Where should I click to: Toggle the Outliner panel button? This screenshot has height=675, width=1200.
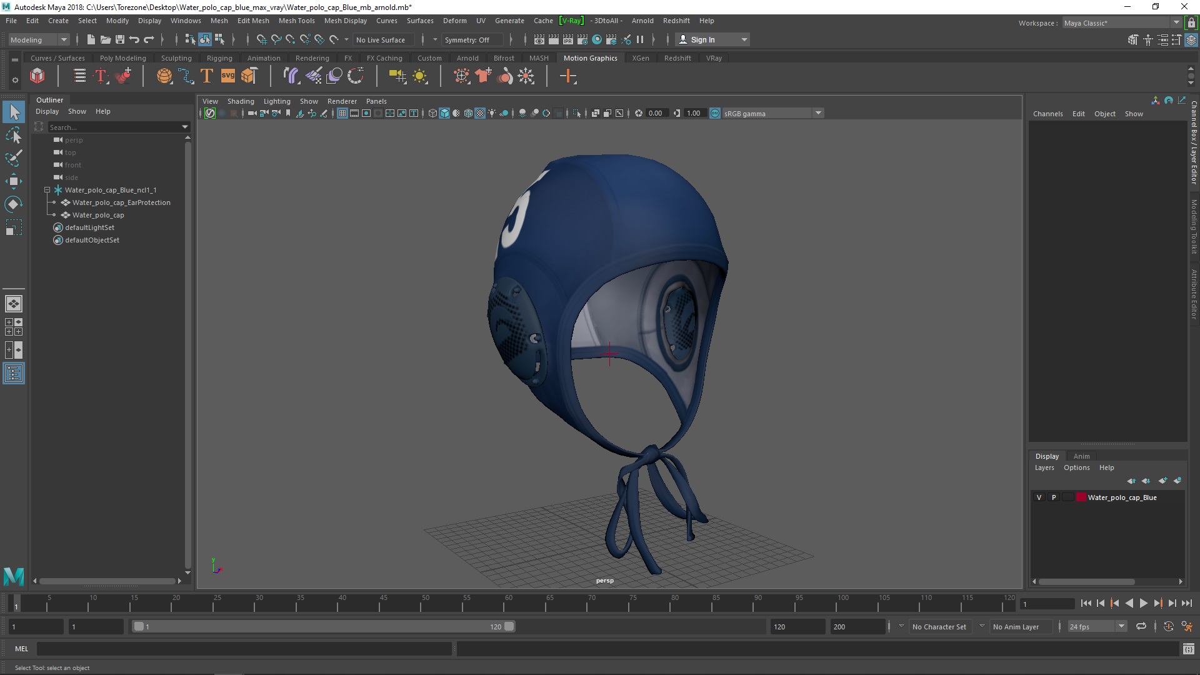(13, 374)
